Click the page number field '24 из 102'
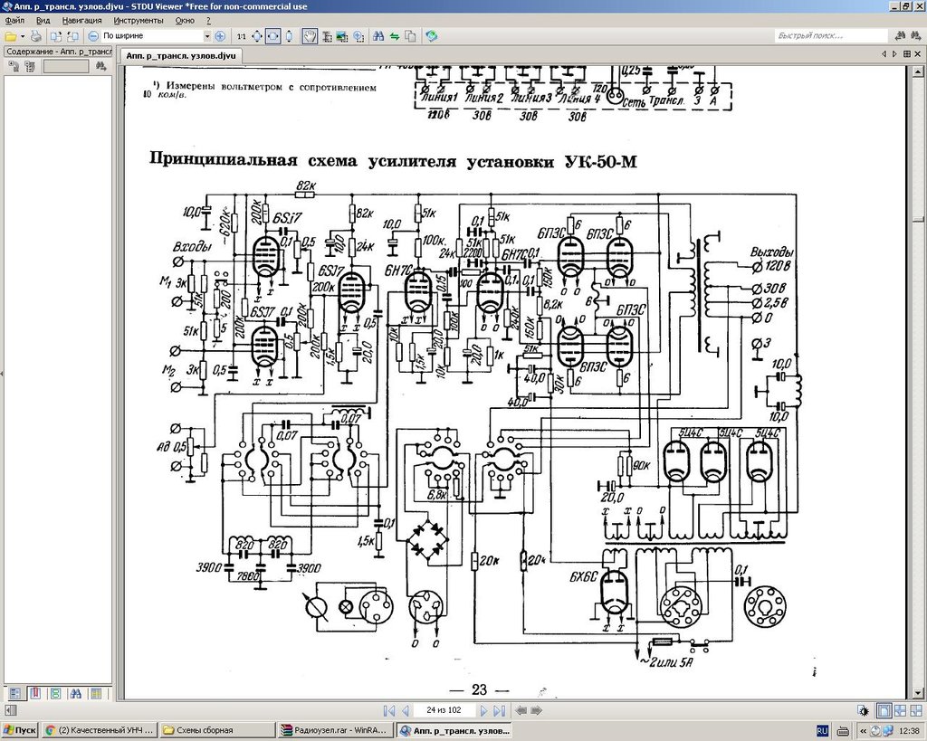This screenshot has width=927, height=741. point(444,711)
